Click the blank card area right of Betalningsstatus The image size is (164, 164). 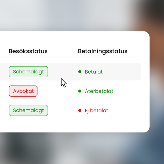[x=138, y=51]
